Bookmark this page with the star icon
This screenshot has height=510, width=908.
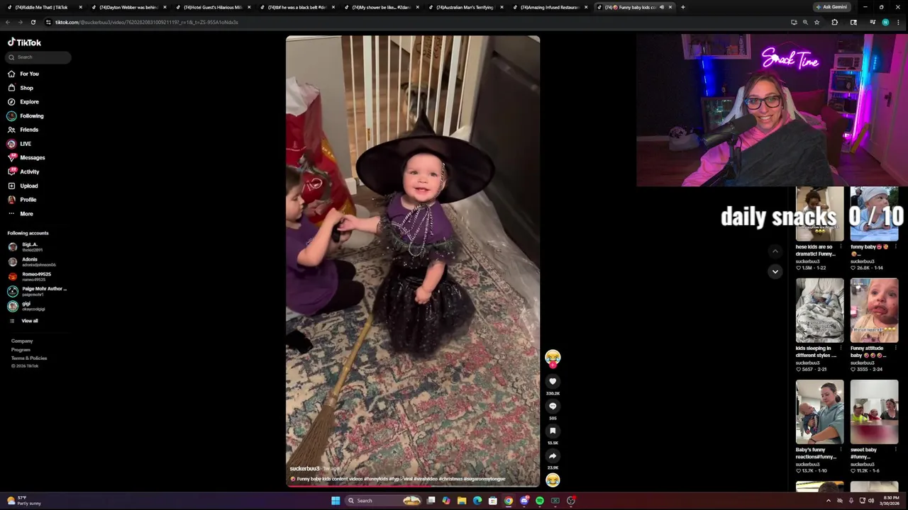816,22
